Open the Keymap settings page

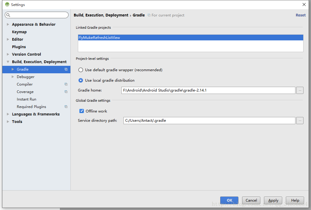coord(19,32)
